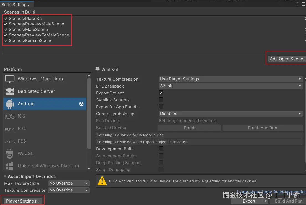Click the Windows, Mac, Linux monitor icon

10,79
